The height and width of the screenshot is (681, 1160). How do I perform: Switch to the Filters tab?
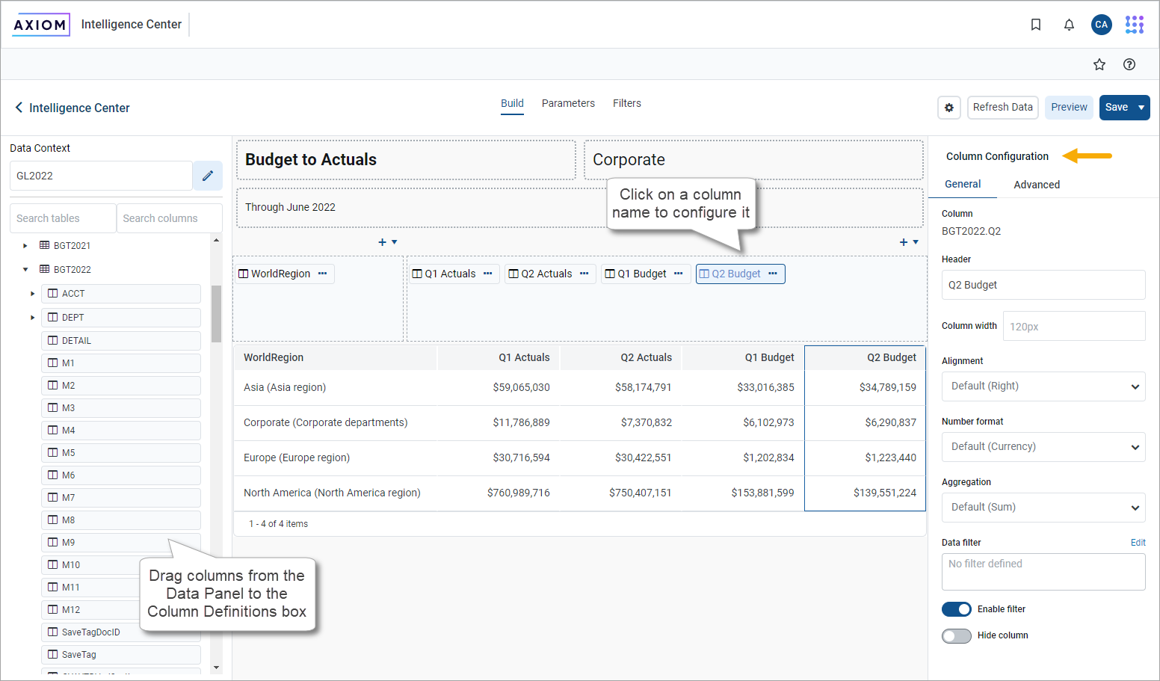pos(626,103)
